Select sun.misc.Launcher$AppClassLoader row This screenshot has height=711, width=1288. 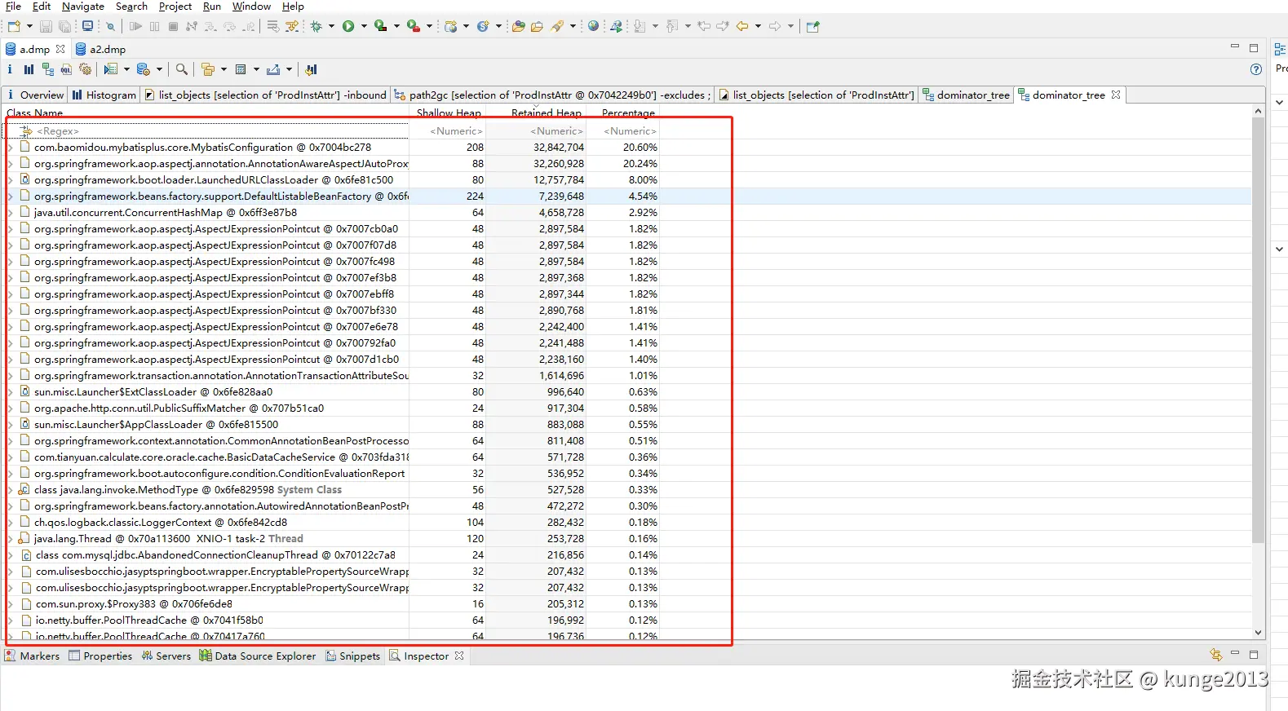(331, 425)
